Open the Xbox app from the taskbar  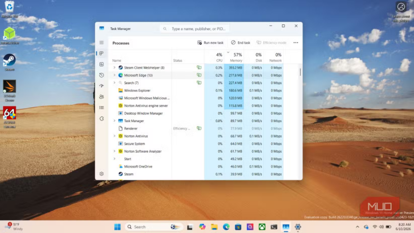pos(262,227)
